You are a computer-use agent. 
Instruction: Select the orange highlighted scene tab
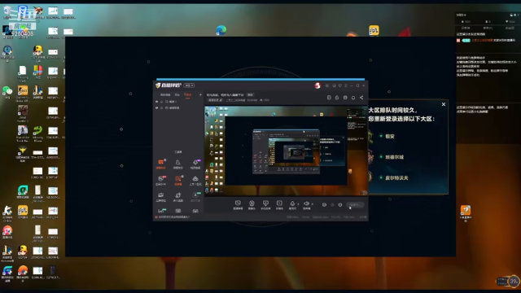point(188,95)
